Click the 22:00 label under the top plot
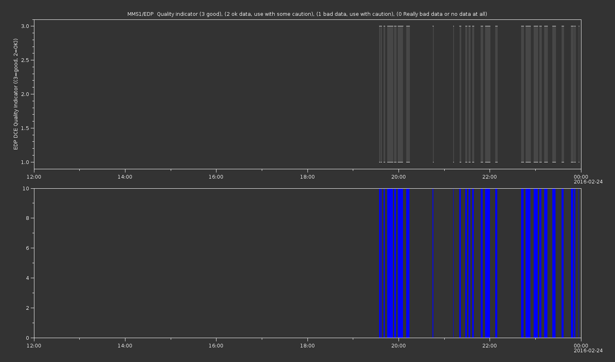Image resolution: width=615 pixels, height=362 pixels. [490, 176]
